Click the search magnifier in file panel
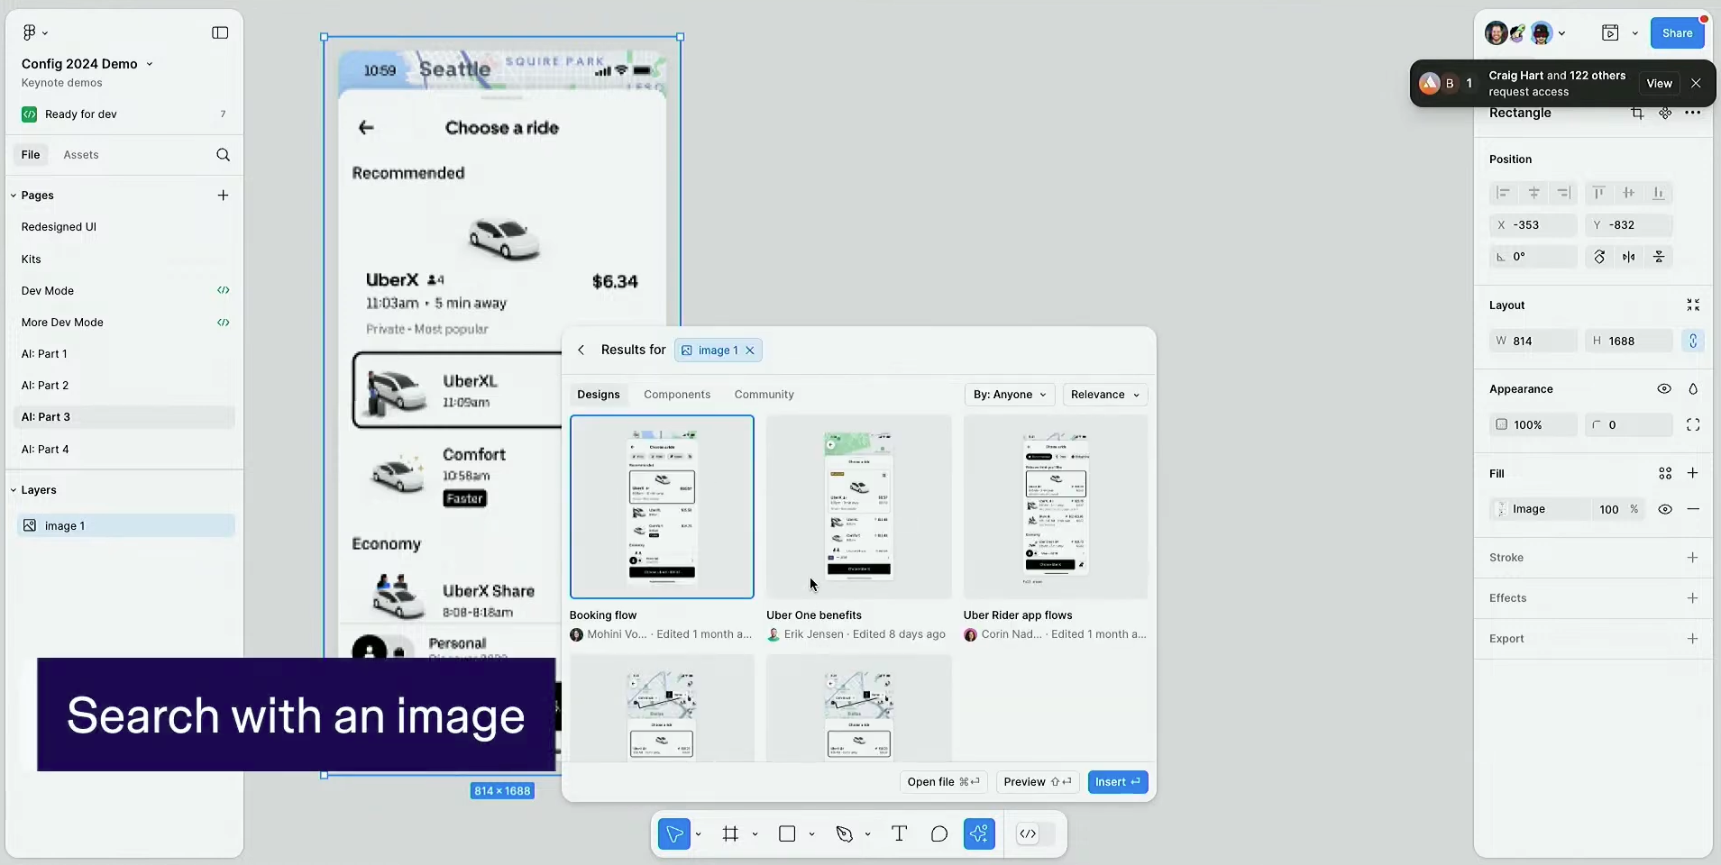Viewport: 1721px width, 865px height. [223, 155]
